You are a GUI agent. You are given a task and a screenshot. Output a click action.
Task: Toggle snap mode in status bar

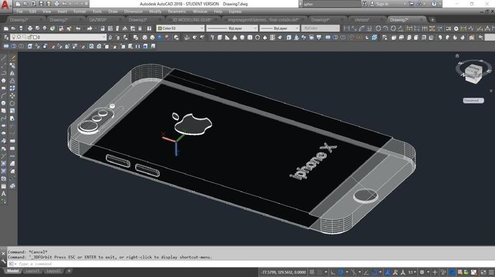pyautogui.click(x=319, y=272)
